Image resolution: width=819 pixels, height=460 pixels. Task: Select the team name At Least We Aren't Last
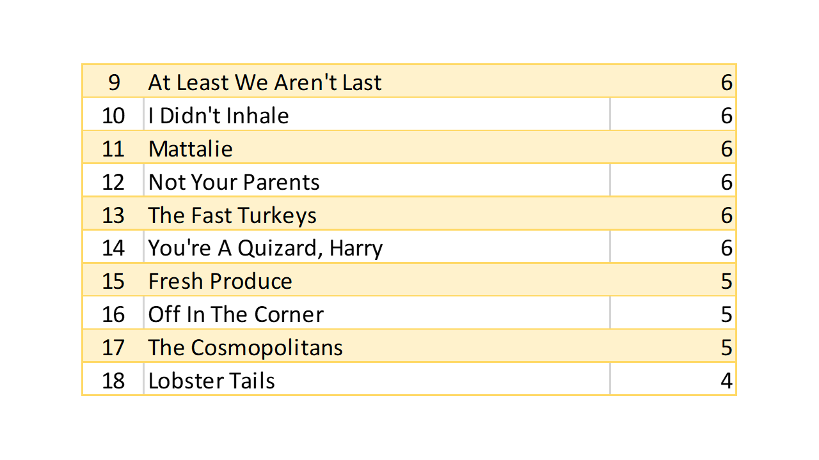click(265, 82)
